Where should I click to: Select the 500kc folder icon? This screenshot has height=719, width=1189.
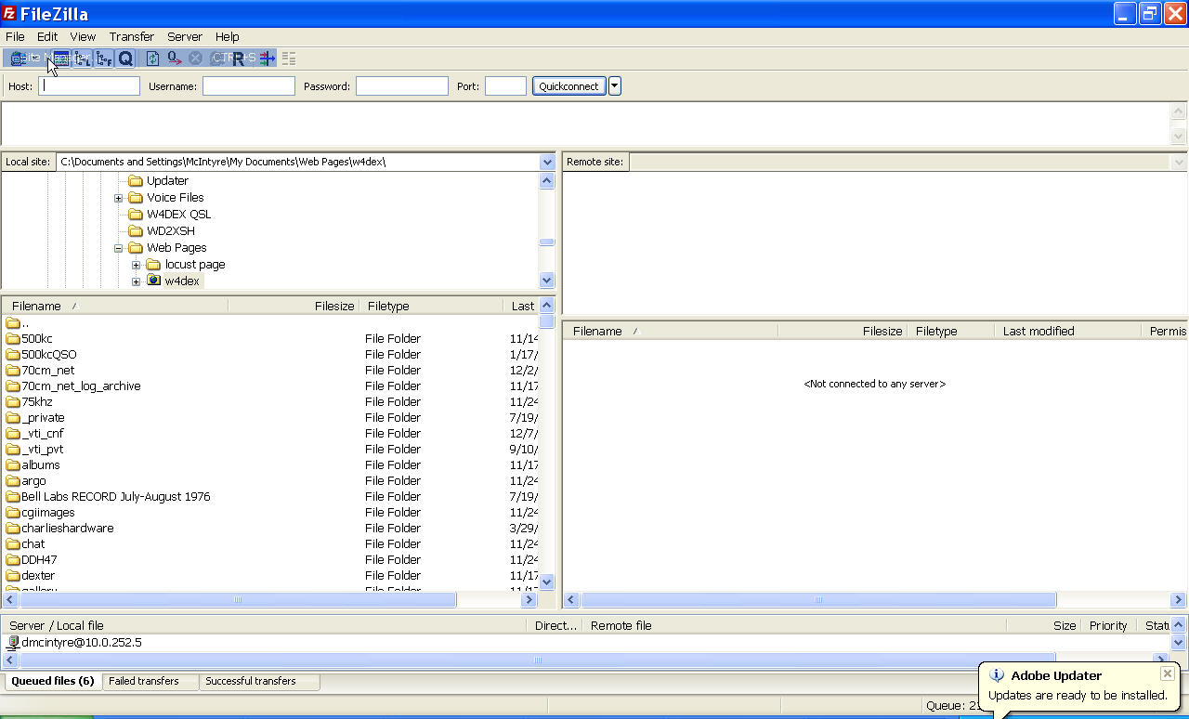click(13, 338)
